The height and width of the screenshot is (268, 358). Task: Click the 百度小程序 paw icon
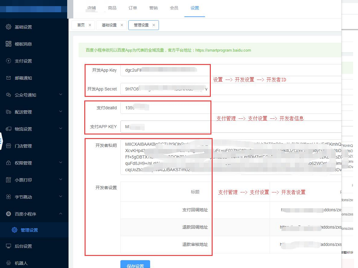9,214
